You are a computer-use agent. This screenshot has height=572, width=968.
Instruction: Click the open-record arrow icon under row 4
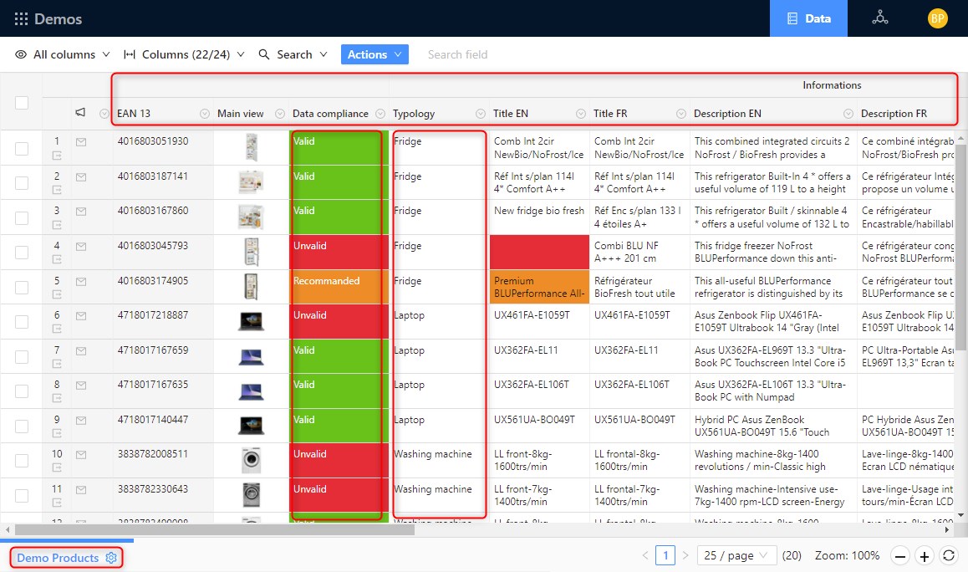point(58,260)
